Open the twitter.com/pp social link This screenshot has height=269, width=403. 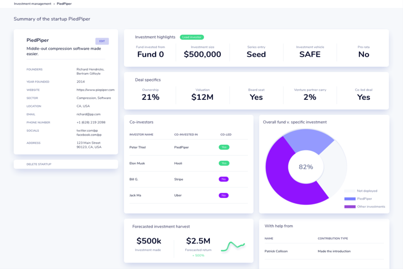pyautogui.click(x=87, y=131)
